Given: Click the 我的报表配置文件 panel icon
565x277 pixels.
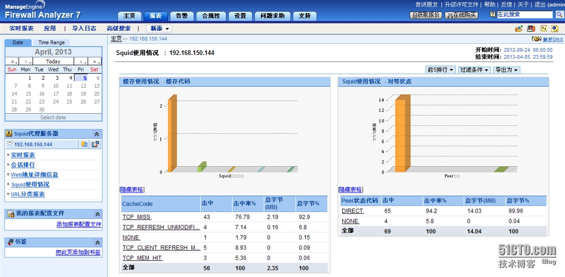Looking at the screenshot, I should coord(10,214).
